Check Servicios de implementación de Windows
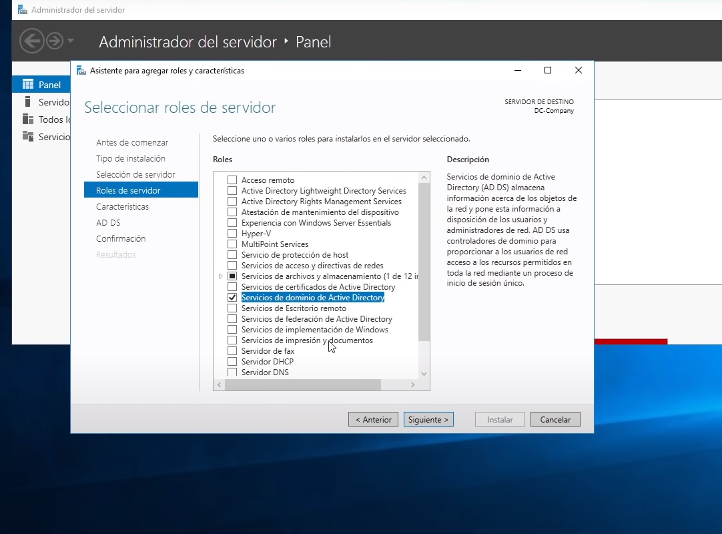 [x=232, y=330]
